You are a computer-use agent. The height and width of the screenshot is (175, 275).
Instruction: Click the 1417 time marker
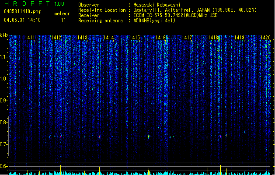click(187, 38)
